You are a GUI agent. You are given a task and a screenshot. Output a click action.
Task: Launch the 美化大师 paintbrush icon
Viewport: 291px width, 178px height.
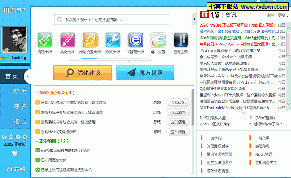point(68,40)
